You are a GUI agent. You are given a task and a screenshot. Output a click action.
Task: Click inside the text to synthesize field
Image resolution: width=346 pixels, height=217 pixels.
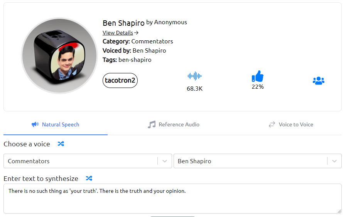(172, 199)
